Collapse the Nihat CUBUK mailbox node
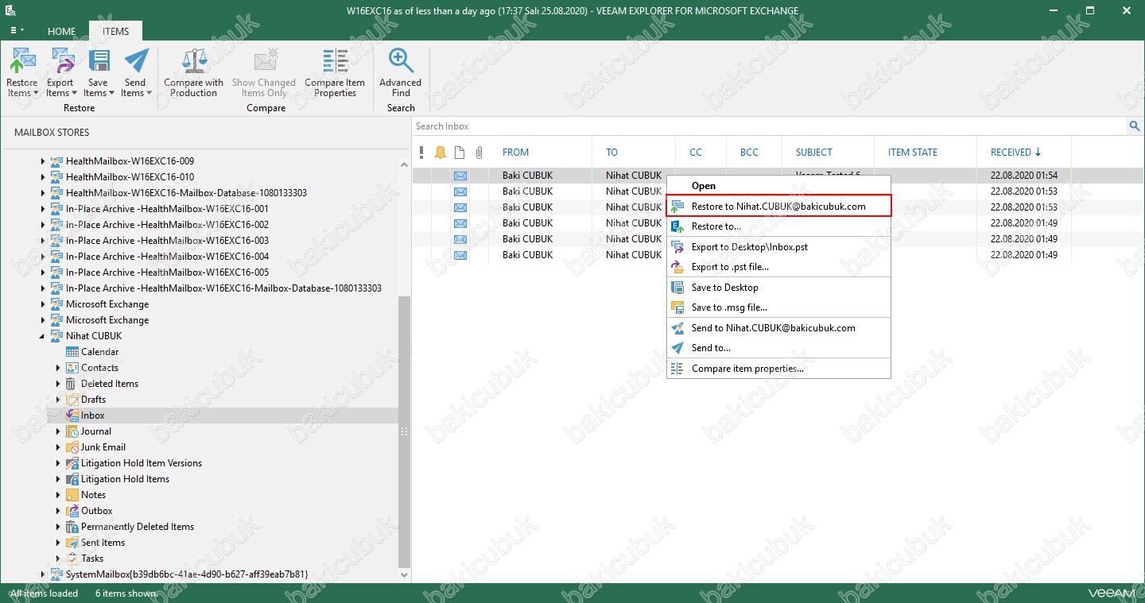1145x603 pixels. click(43, 336)
